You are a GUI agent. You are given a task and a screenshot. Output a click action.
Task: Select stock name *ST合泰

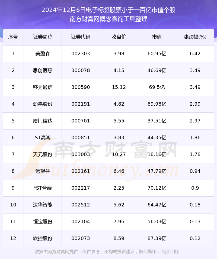pyautogui.click(x=43, y=188)
